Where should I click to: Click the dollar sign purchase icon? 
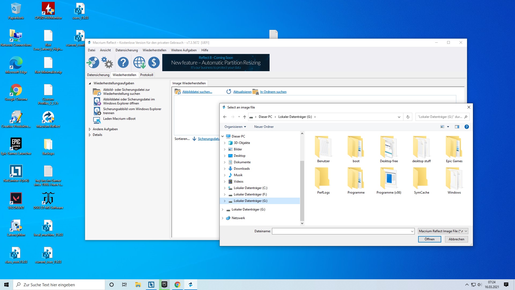coord(154,63)
